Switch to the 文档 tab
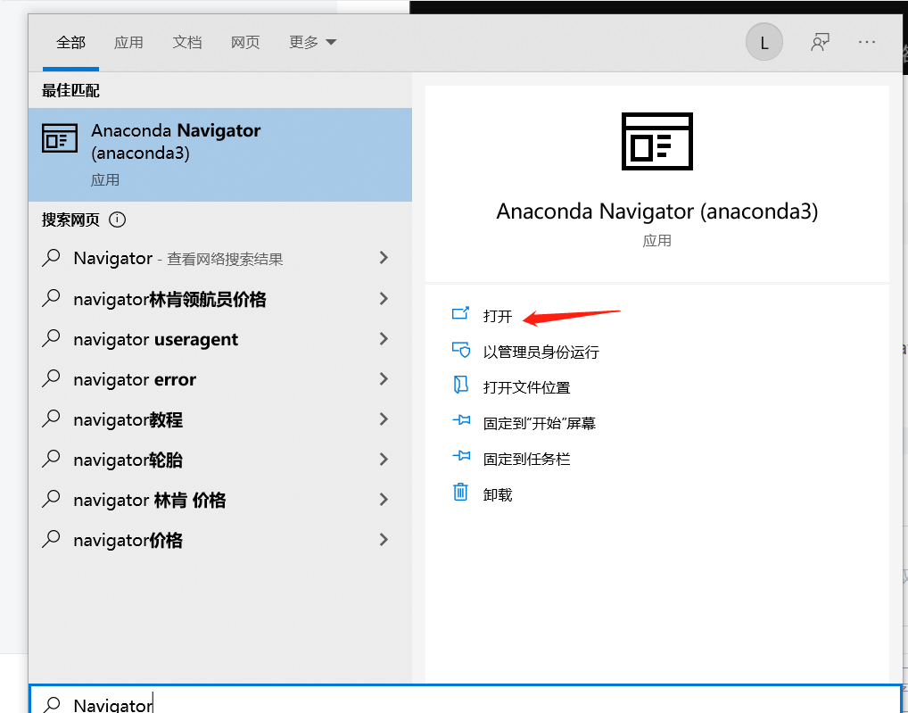The image size is (908, 713). [187, 42]
